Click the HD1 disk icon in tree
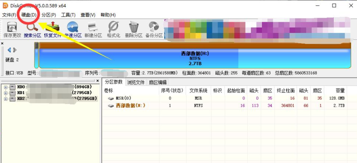The height and width of the screenshot is (163, 357). (x=12, y=93)
